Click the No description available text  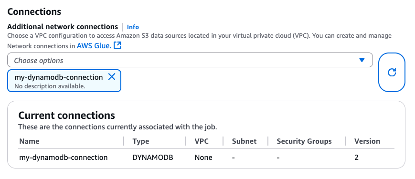(x=50, y=86)
